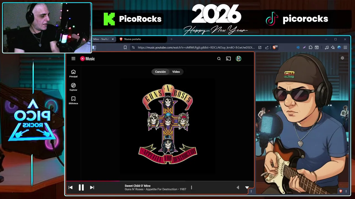Screen dimensions: 355x199
Task: Skip to the previous track
Action: pyautogui.click(x=70, y=187)
